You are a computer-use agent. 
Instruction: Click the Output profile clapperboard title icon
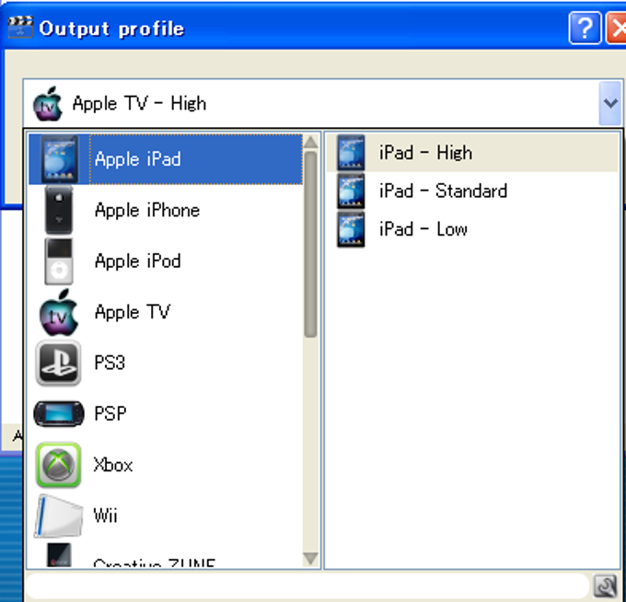click(20, 27)
